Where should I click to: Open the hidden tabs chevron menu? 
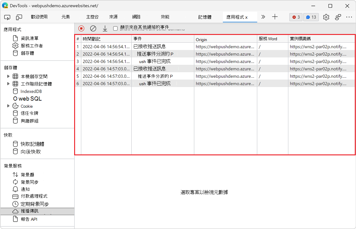[x=263, y=17]
